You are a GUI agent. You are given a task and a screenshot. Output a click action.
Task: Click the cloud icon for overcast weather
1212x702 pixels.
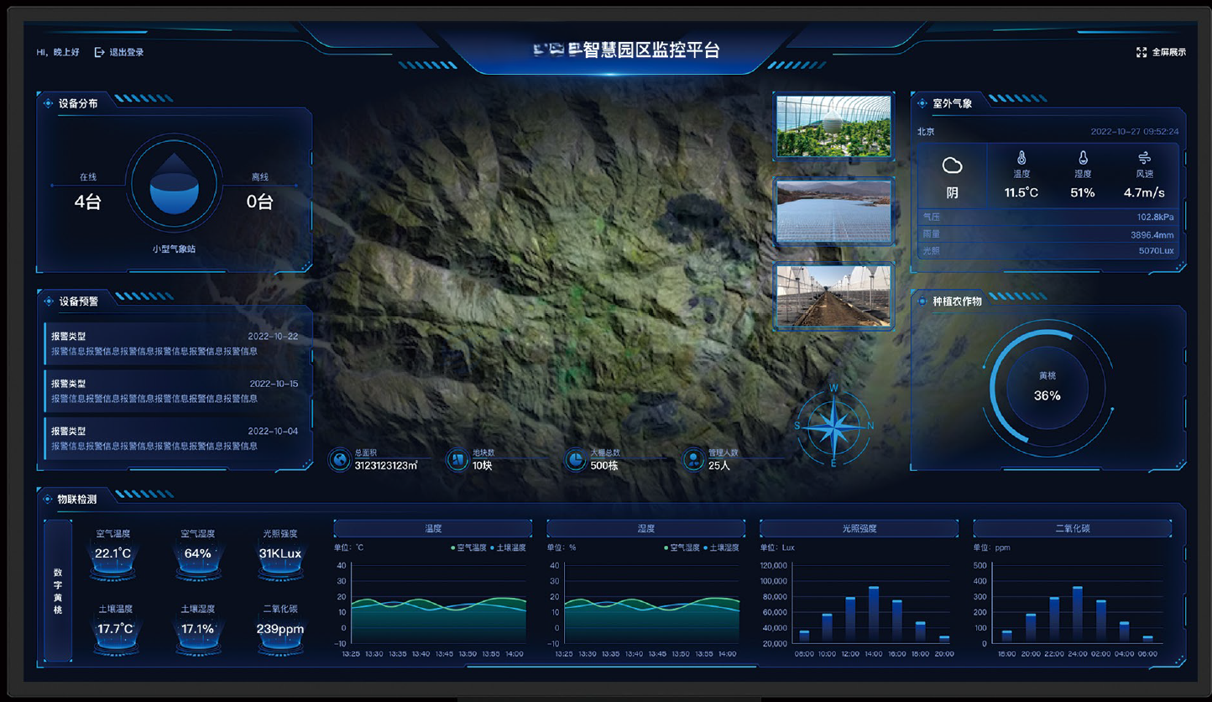(x=952, y=165)
